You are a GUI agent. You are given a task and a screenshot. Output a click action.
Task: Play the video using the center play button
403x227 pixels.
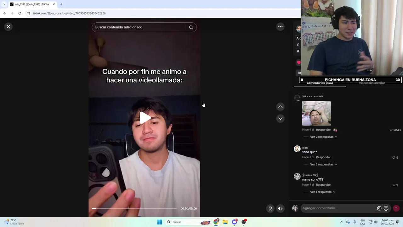[x=145, y=118]
